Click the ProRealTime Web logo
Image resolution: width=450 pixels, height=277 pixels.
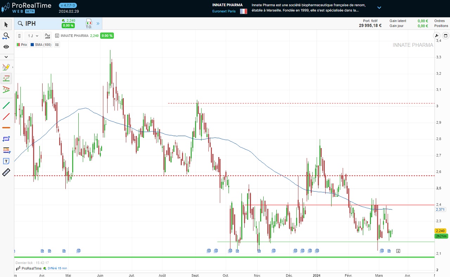26,7
